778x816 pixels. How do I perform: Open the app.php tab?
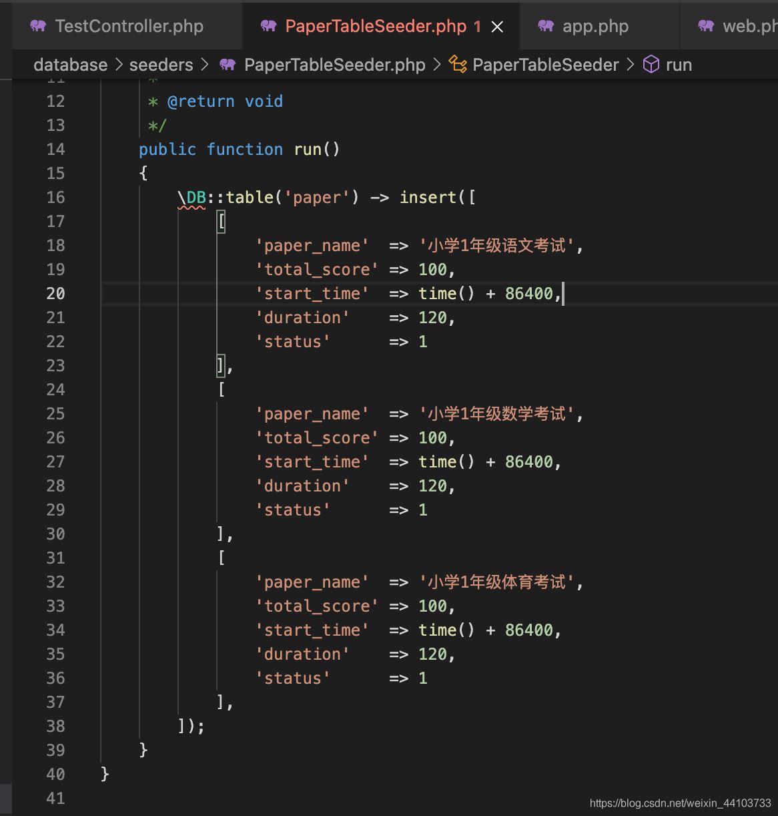pos(595,26)
